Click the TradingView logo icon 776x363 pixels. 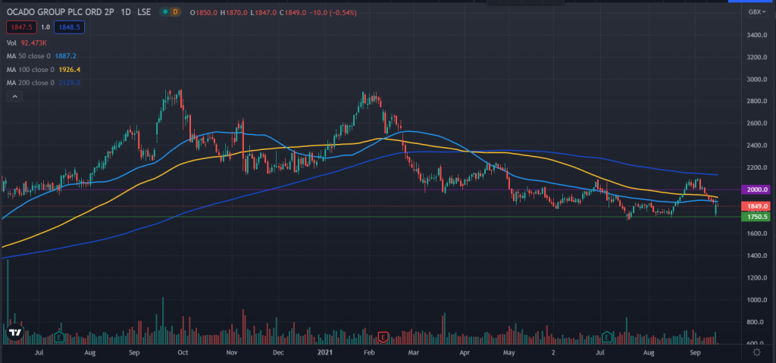[14, 333]
